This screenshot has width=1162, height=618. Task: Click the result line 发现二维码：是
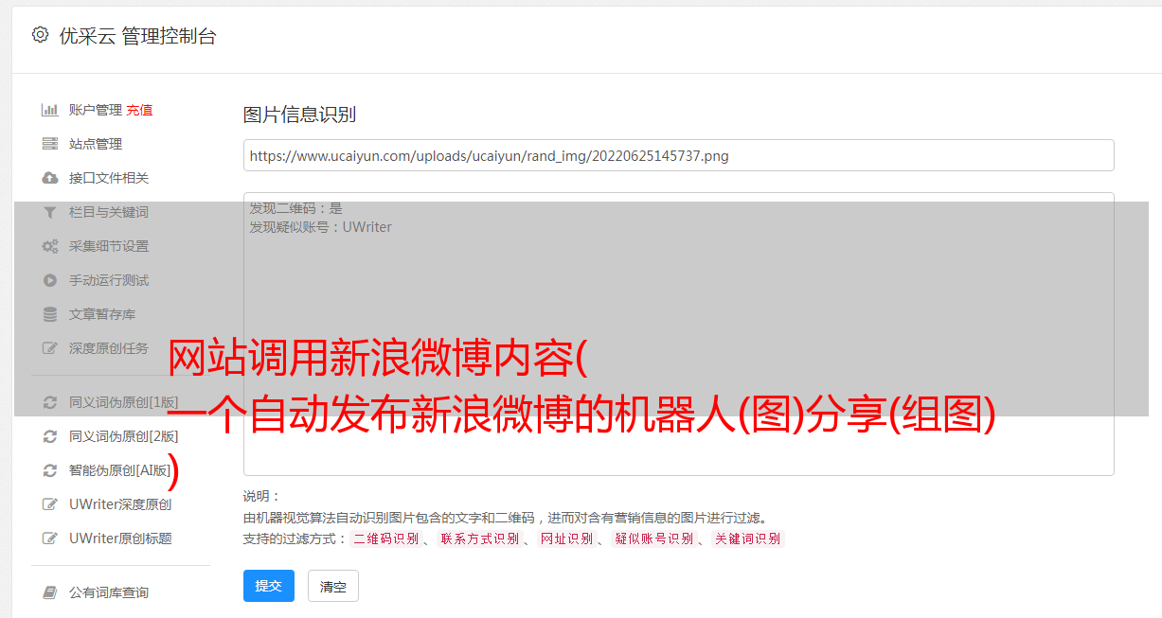295,208
